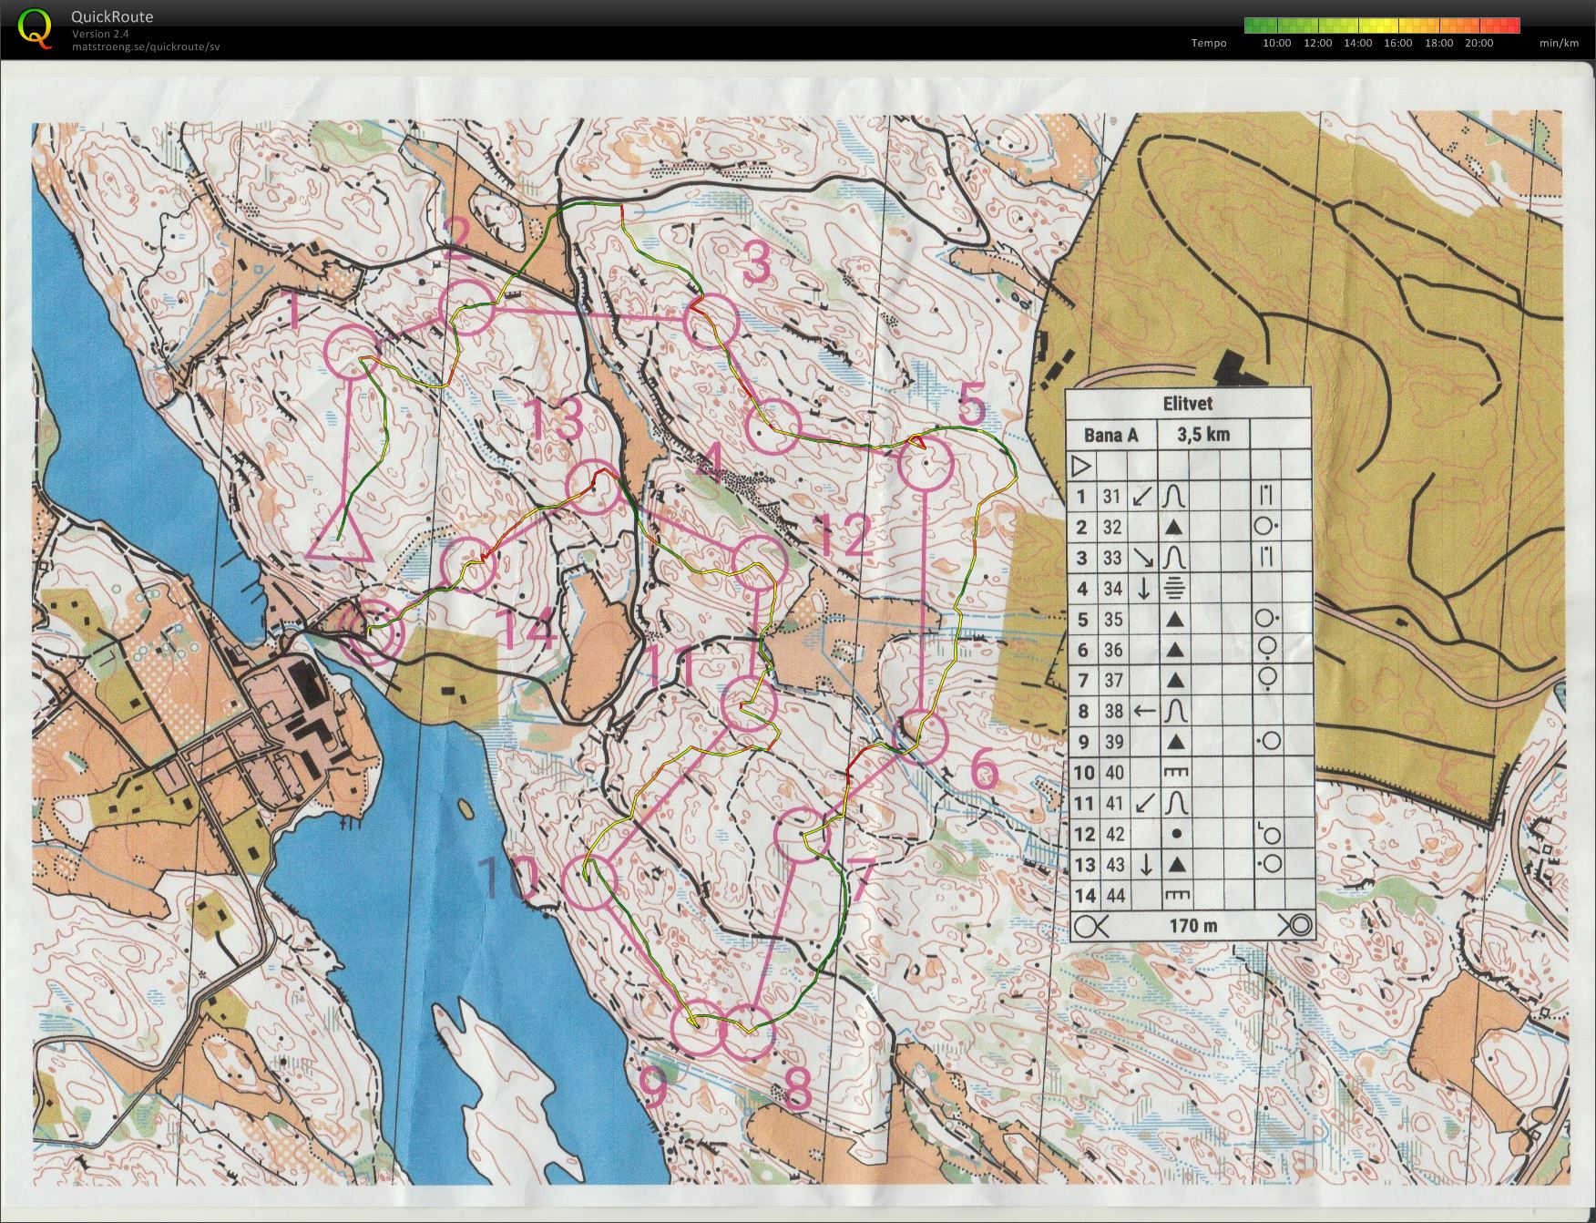Click control circle 14 on the map

469,564
